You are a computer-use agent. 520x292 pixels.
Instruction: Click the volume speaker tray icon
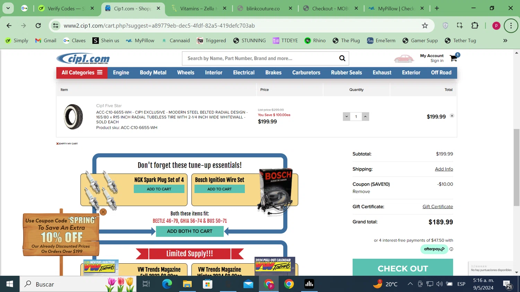(440, 284)
